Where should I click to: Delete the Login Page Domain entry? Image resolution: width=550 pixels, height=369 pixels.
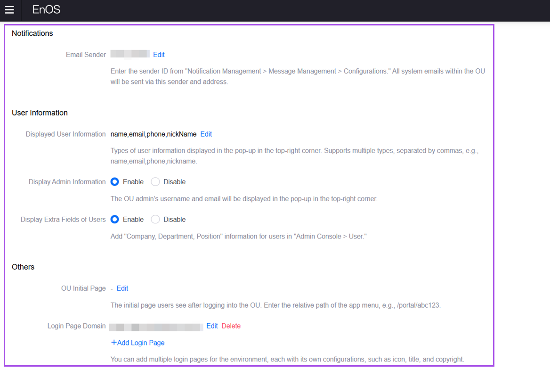pos(231,326)
